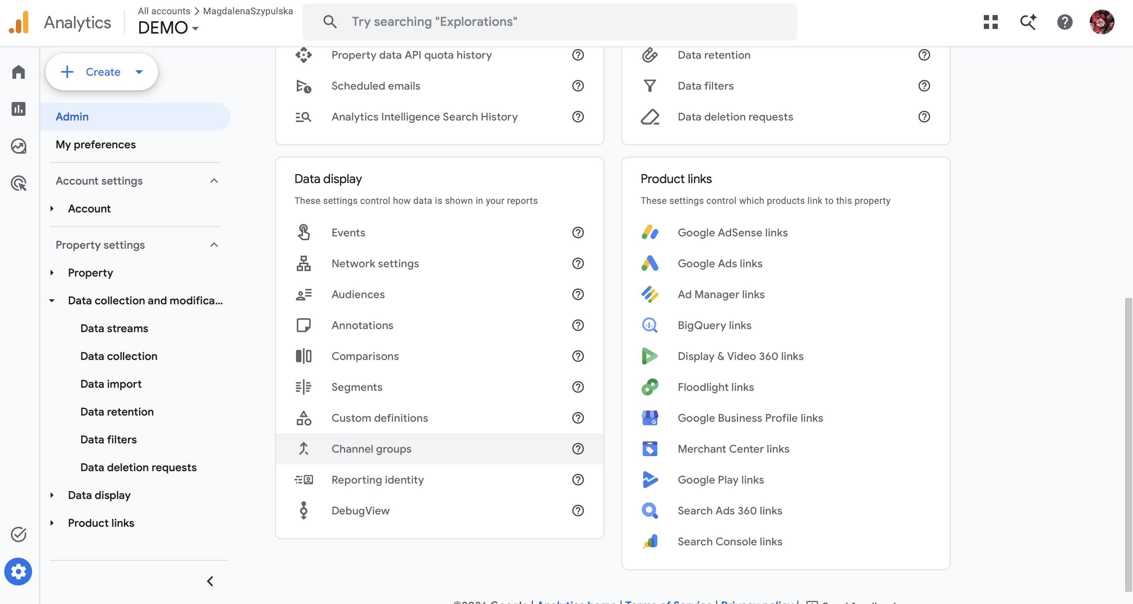Click help icon next to Comparisons

pyautogui.click(x=578, y=356)
